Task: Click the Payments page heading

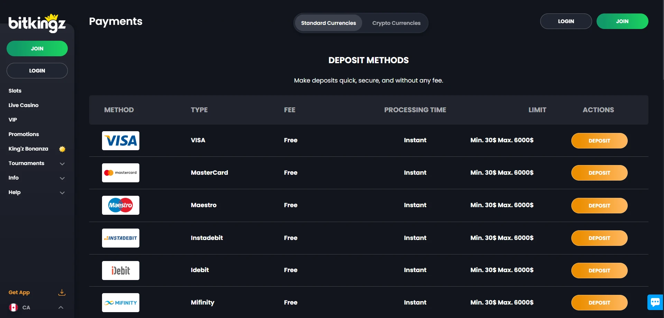Action: tap(116, 21)
